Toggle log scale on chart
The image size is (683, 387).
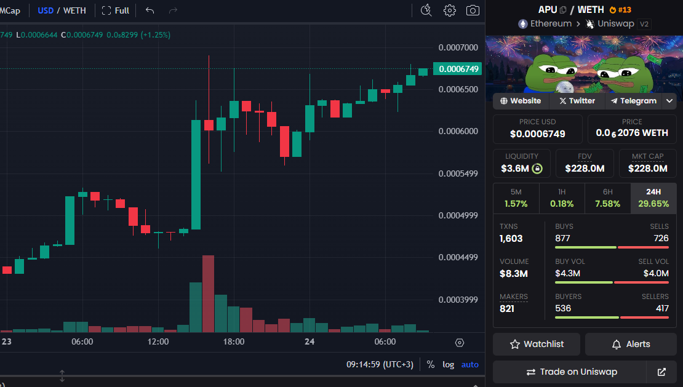pyautogui.click(x=448, y=364)
